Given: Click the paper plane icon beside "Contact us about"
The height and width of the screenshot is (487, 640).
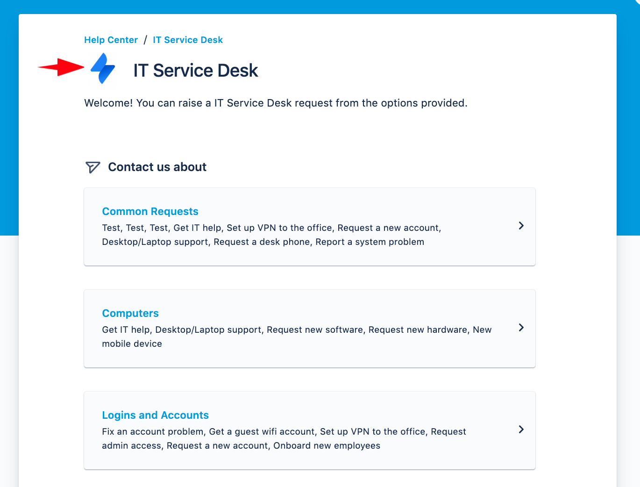Looking at the screenshot, I should 92,167.
